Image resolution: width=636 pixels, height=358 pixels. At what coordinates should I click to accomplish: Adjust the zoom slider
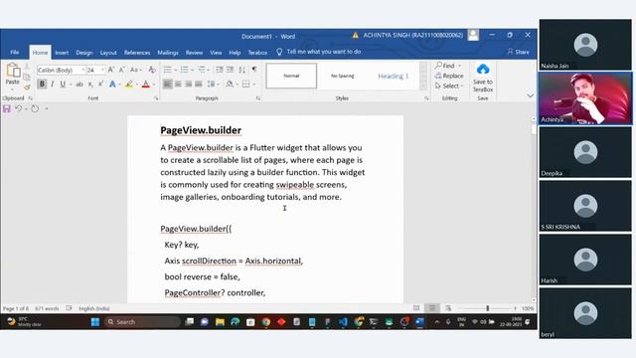[x=488, y=308]
